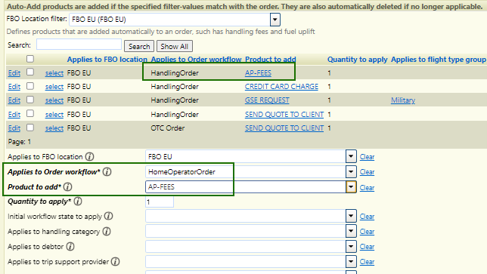Image resolution: width=487 pixels, height=274 pixels.
Task: Open the Military flight type group link
Action: tap(403, 100)
